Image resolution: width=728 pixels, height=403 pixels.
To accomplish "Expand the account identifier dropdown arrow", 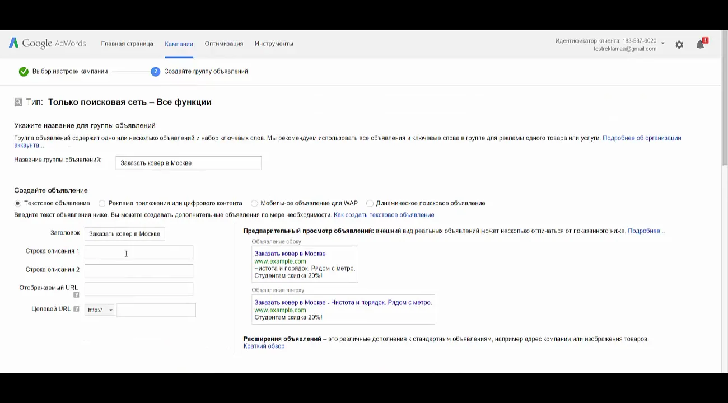I will pyautogui.click(x=662, y=43).
